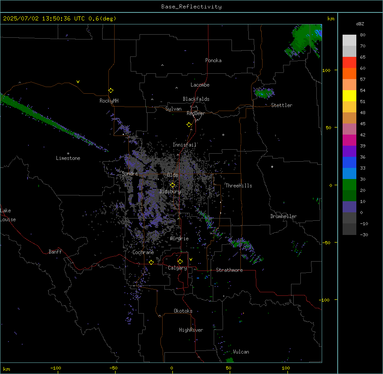Viewport: 383px width, 374px height.
Task: Select the Cochrane map label
Action: click(x=143, y=252)
